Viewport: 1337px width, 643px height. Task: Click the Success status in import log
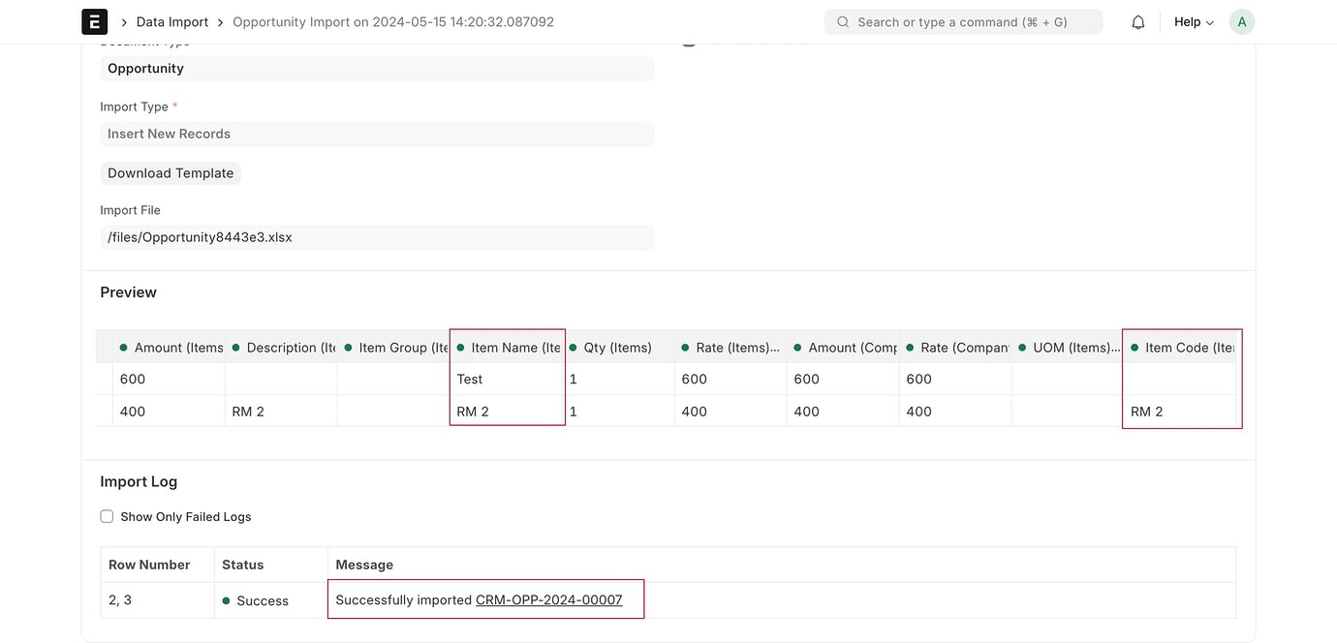click(255, 600)
